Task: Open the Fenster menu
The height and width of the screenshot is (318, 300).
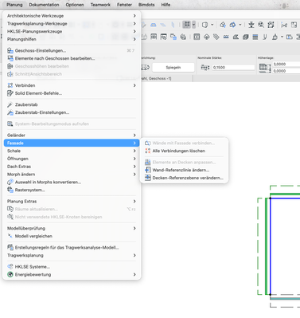Action: [124, 5]
